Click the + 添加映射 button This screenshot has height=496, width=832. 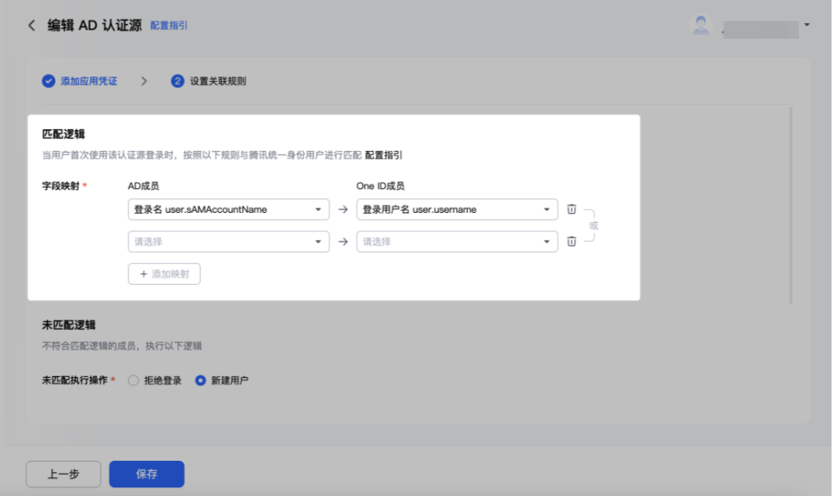tap(164, 274)
